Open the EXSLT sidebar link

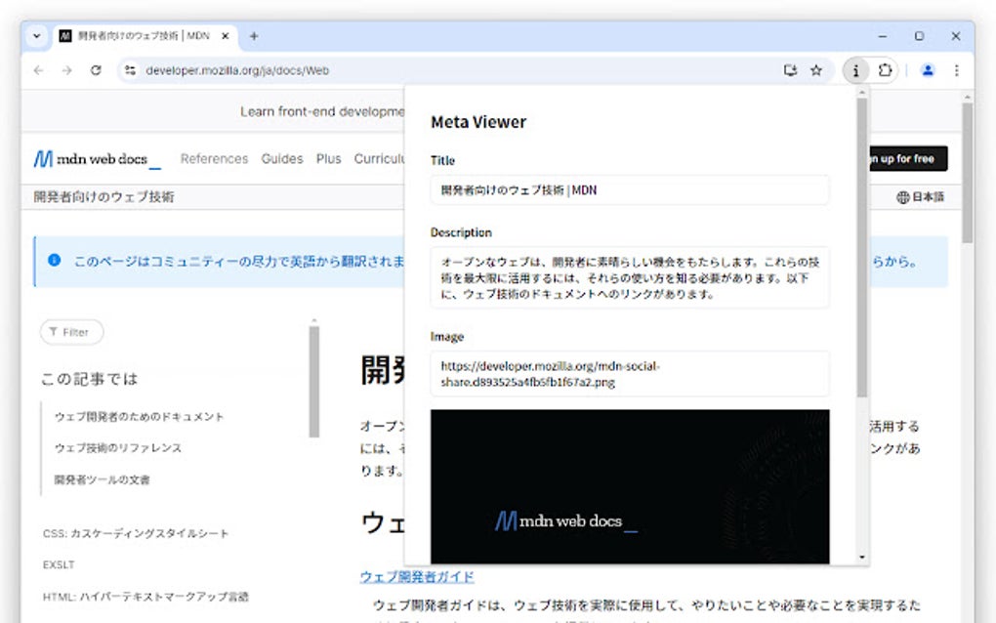pos(59,564)
